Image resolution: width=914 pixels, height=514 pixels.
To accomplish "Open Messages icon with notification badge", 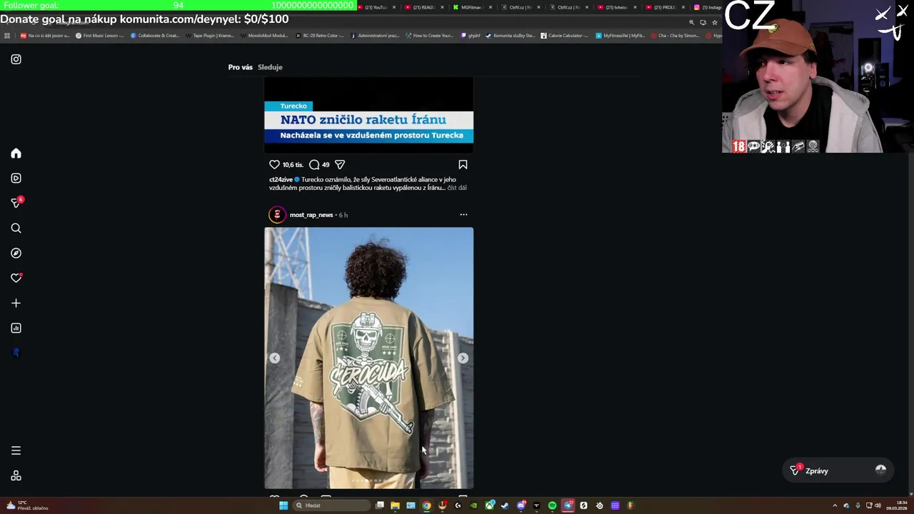I will tap(16, 203).
